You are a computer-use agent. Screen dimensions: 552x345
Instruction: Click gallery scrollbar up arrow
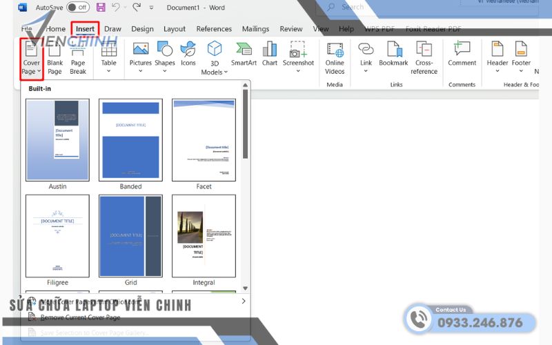(x=246, y=85)
